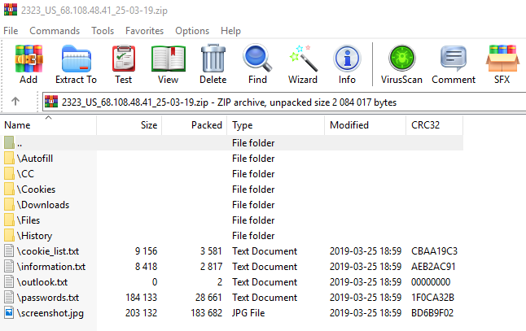Viewport: 526px width, 331px height.
Task: Click the passwords.txt file icon
Action: 9,297
